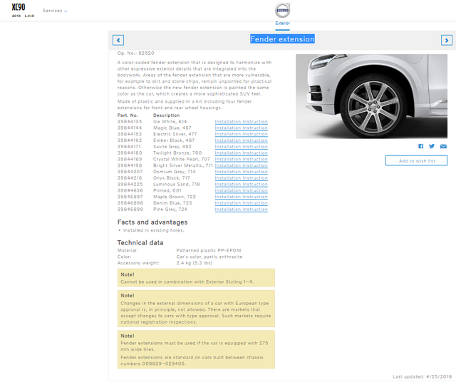Screen dimensions: 456x392
Task: Click the Volvo logo at top
Action: (x=283, y=11)
